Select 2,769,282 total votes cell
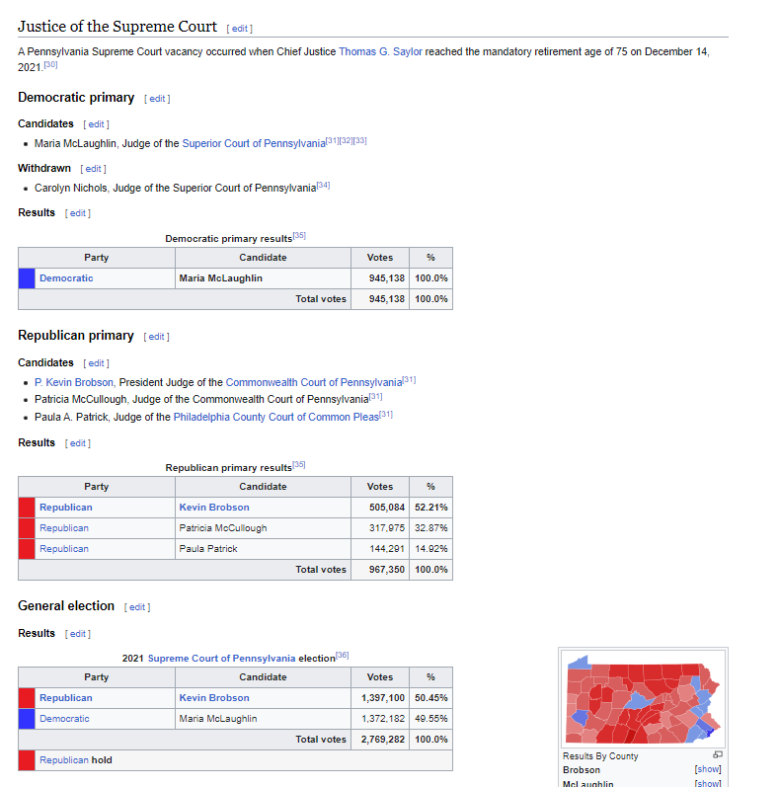This screenshot has width=780, height=787. coord(380,740)
